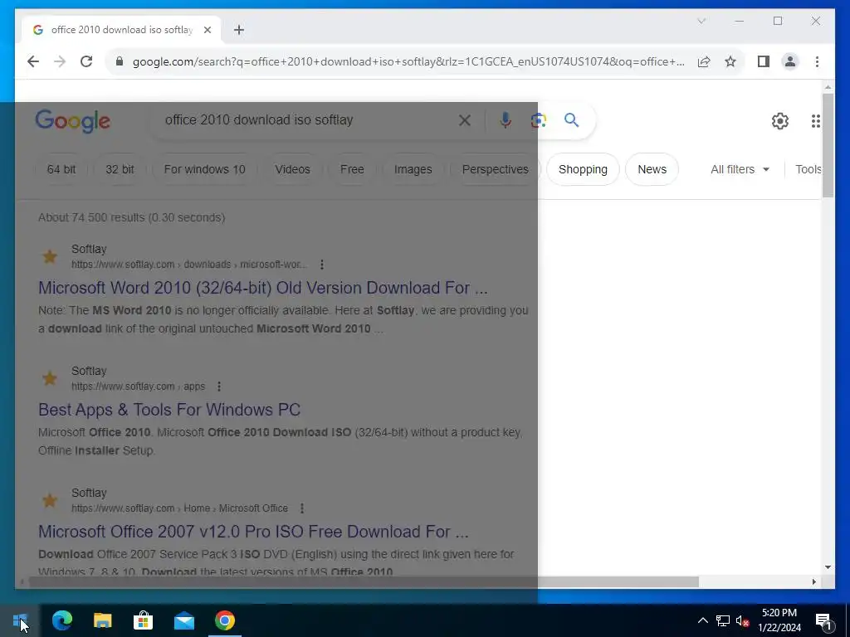
Task: Click the Softlay favicon of the Word 2010 result
Action: (x=50, y=257)
